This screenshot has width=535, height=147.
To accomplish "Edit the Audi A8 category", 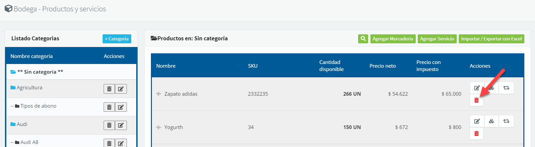I will 121,143.
